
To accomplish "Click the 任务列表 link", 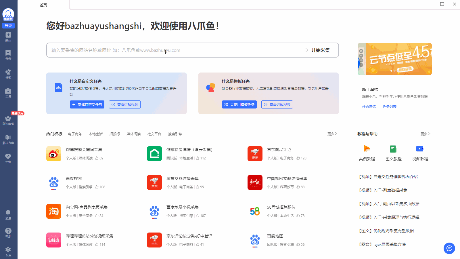I will [x=390, y=106].
